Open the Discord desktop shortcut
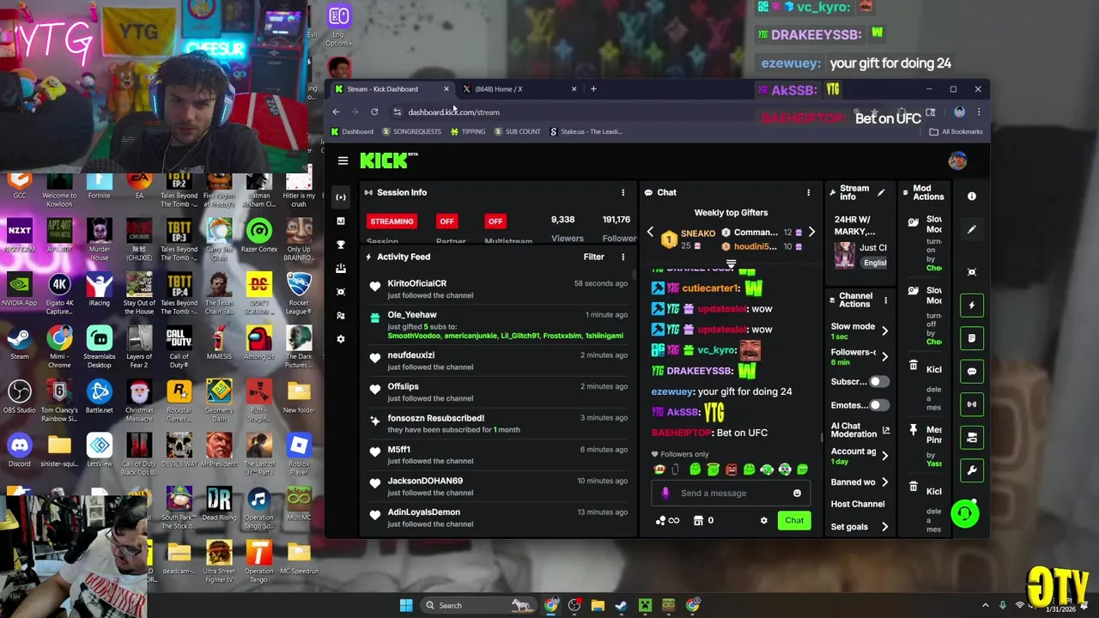 19,451
